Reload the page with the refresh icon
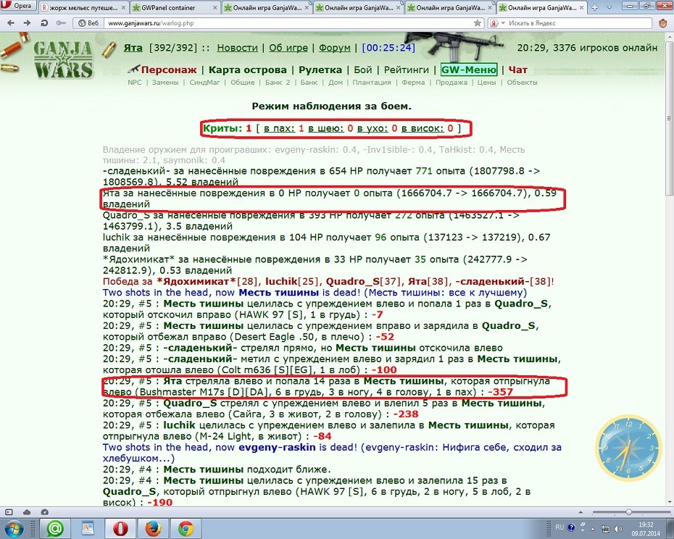Viewport: 674px width, 539px height. 43,22
